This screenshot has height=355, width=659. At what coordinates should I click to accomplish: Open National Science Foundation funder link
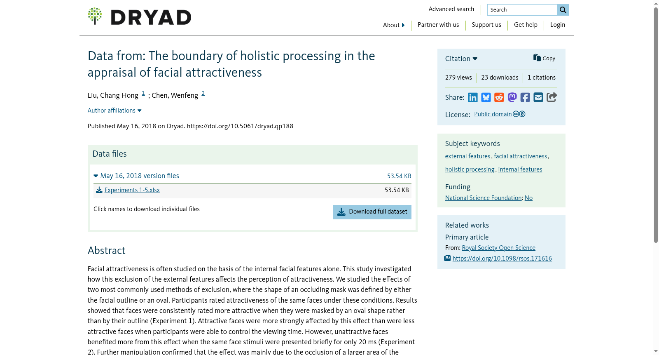pyautogui.click(x=484, y=198)
